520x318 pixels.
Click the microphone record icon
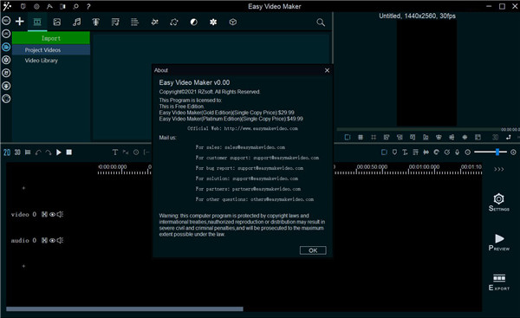coord(457,153)
